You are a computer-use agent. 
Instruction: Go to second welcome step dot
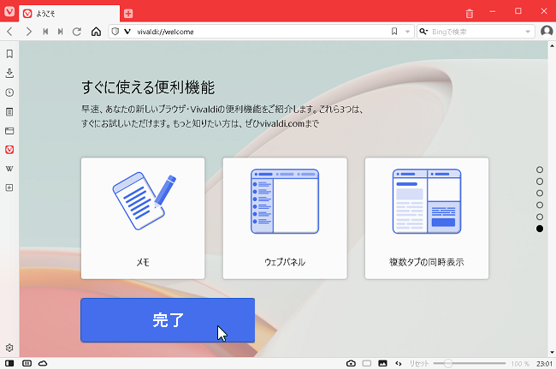[x=540, y=182]
